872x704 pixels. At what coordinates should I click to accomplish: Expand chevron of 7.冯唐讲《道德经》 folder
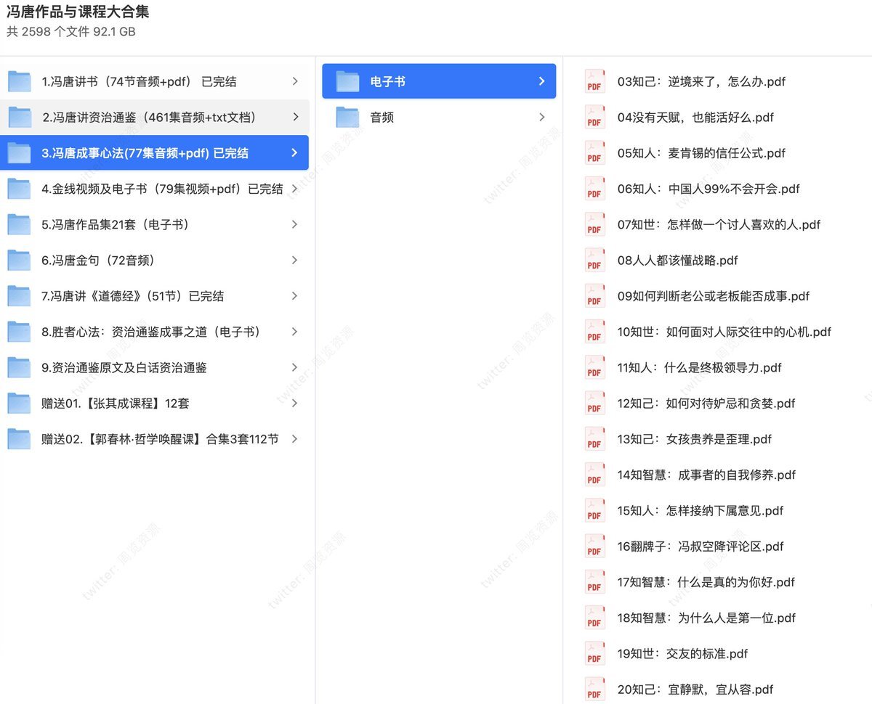(295, 295)
